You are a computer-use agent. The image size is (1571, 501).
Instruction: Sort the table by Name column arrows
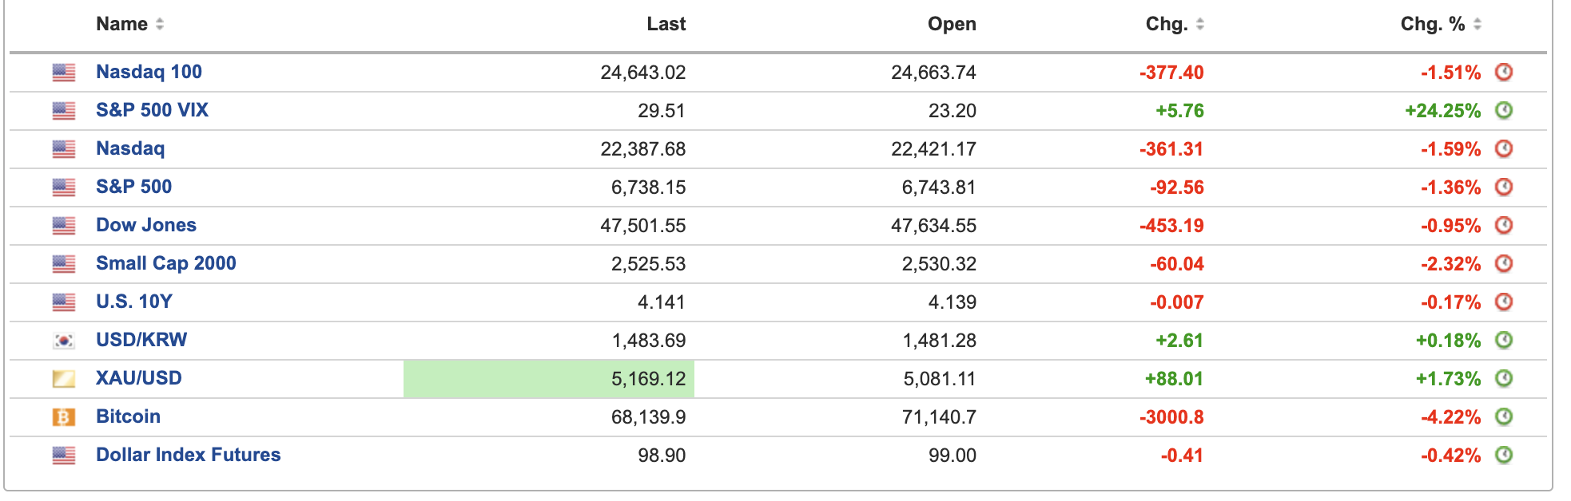click(160, 25)
